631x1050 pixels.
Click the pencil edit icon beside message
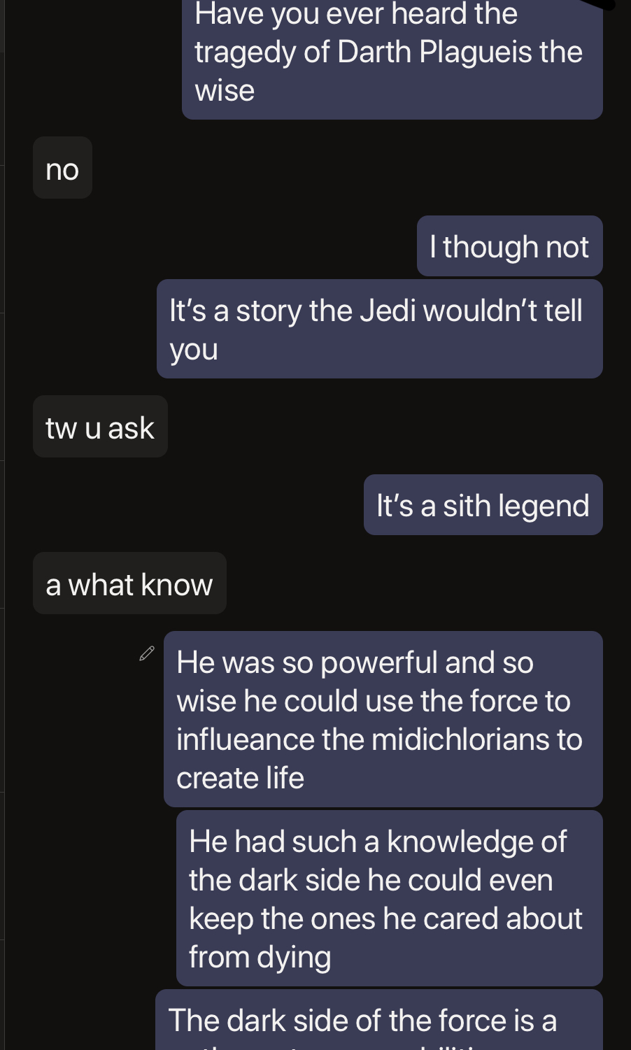tap(147, 653)
